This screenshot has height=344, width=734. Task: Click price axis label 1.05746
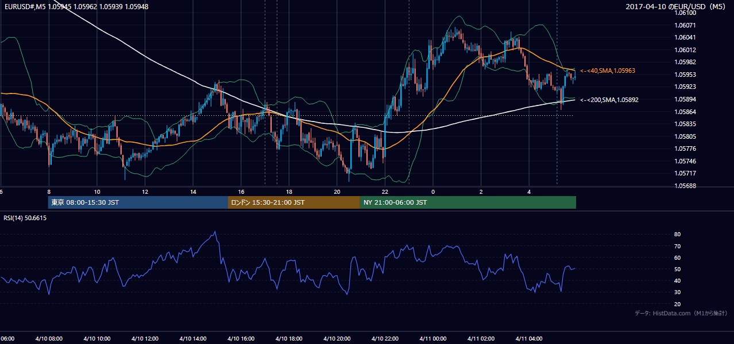[685, 161]
